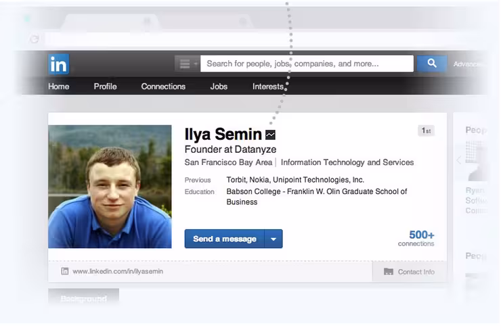Click the 1st degree connection badge
Image resolution: width=501 pixels, height=330 pixels.
(x=426, y=131)
